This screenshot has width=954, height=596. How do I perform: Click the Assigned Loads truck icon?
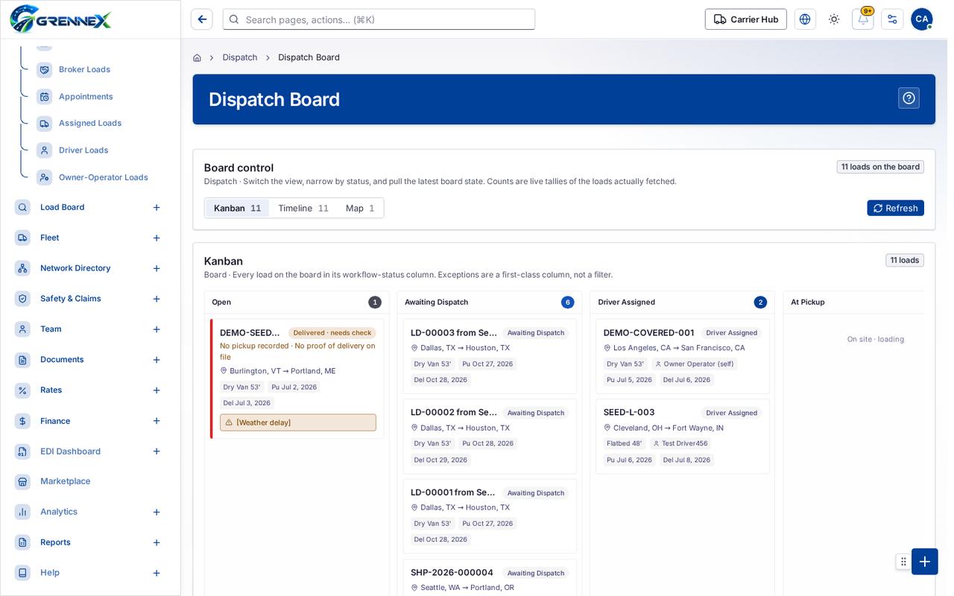click(x=45, y=124)
